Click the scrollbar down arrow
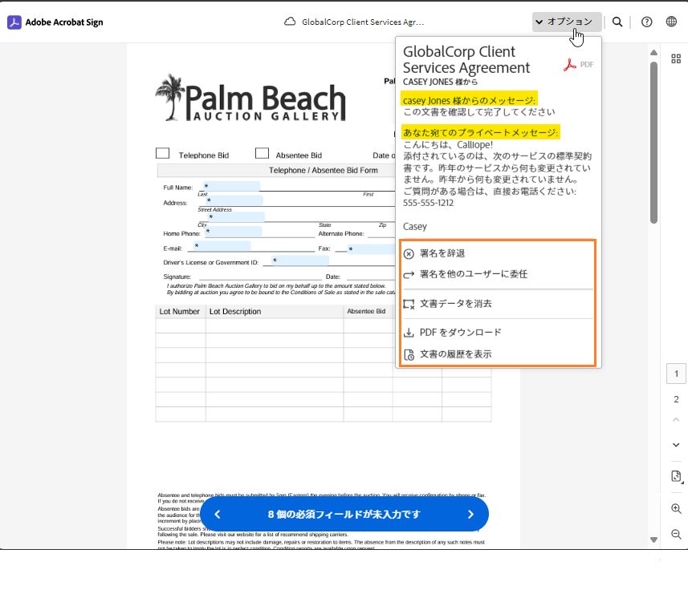 point(653,539)
